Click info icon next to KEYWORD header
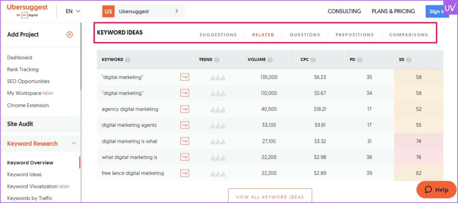Image resolution: width=458 pixels, height=203 pixels. 127,60
